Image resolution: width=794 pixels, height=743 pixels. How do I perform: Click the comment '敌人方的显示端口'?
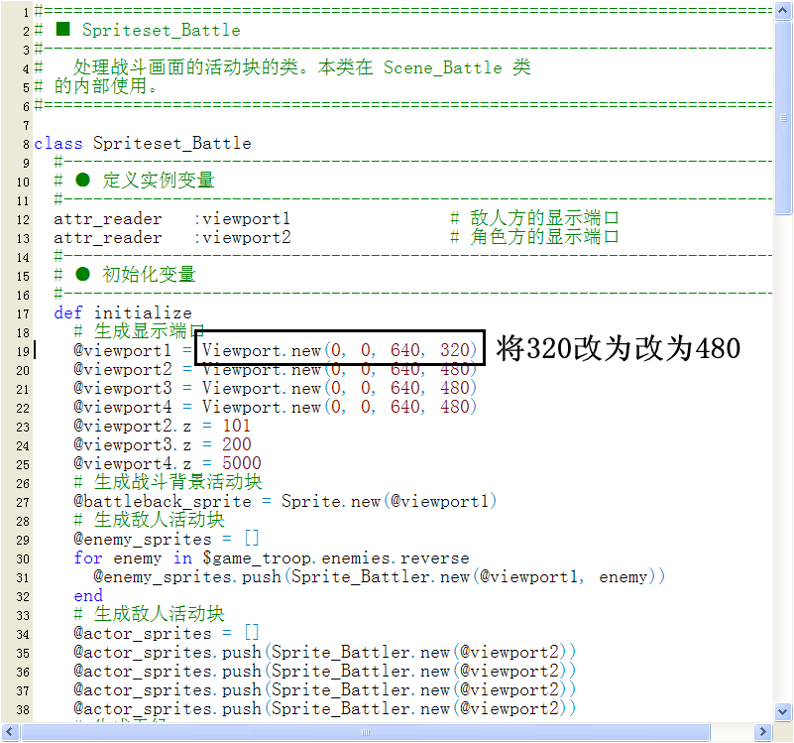pos(544,218)
